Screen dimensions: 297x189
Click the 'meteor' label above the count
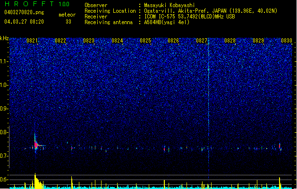[x=67, y=15]
